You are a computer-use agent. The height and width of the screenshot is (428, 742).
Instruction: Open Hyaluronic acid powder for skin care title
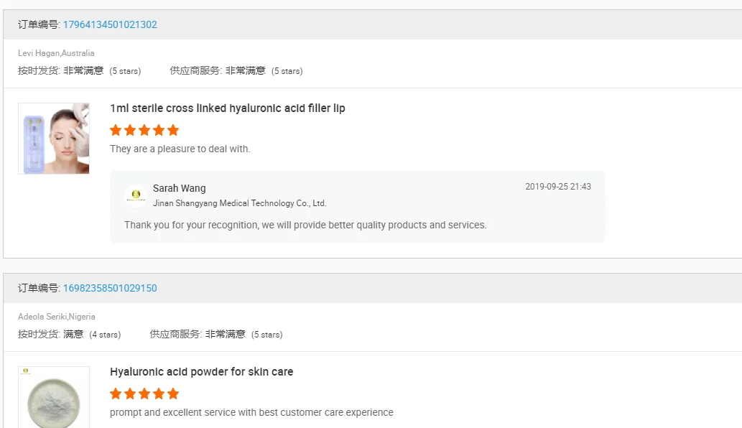[201, 372]
